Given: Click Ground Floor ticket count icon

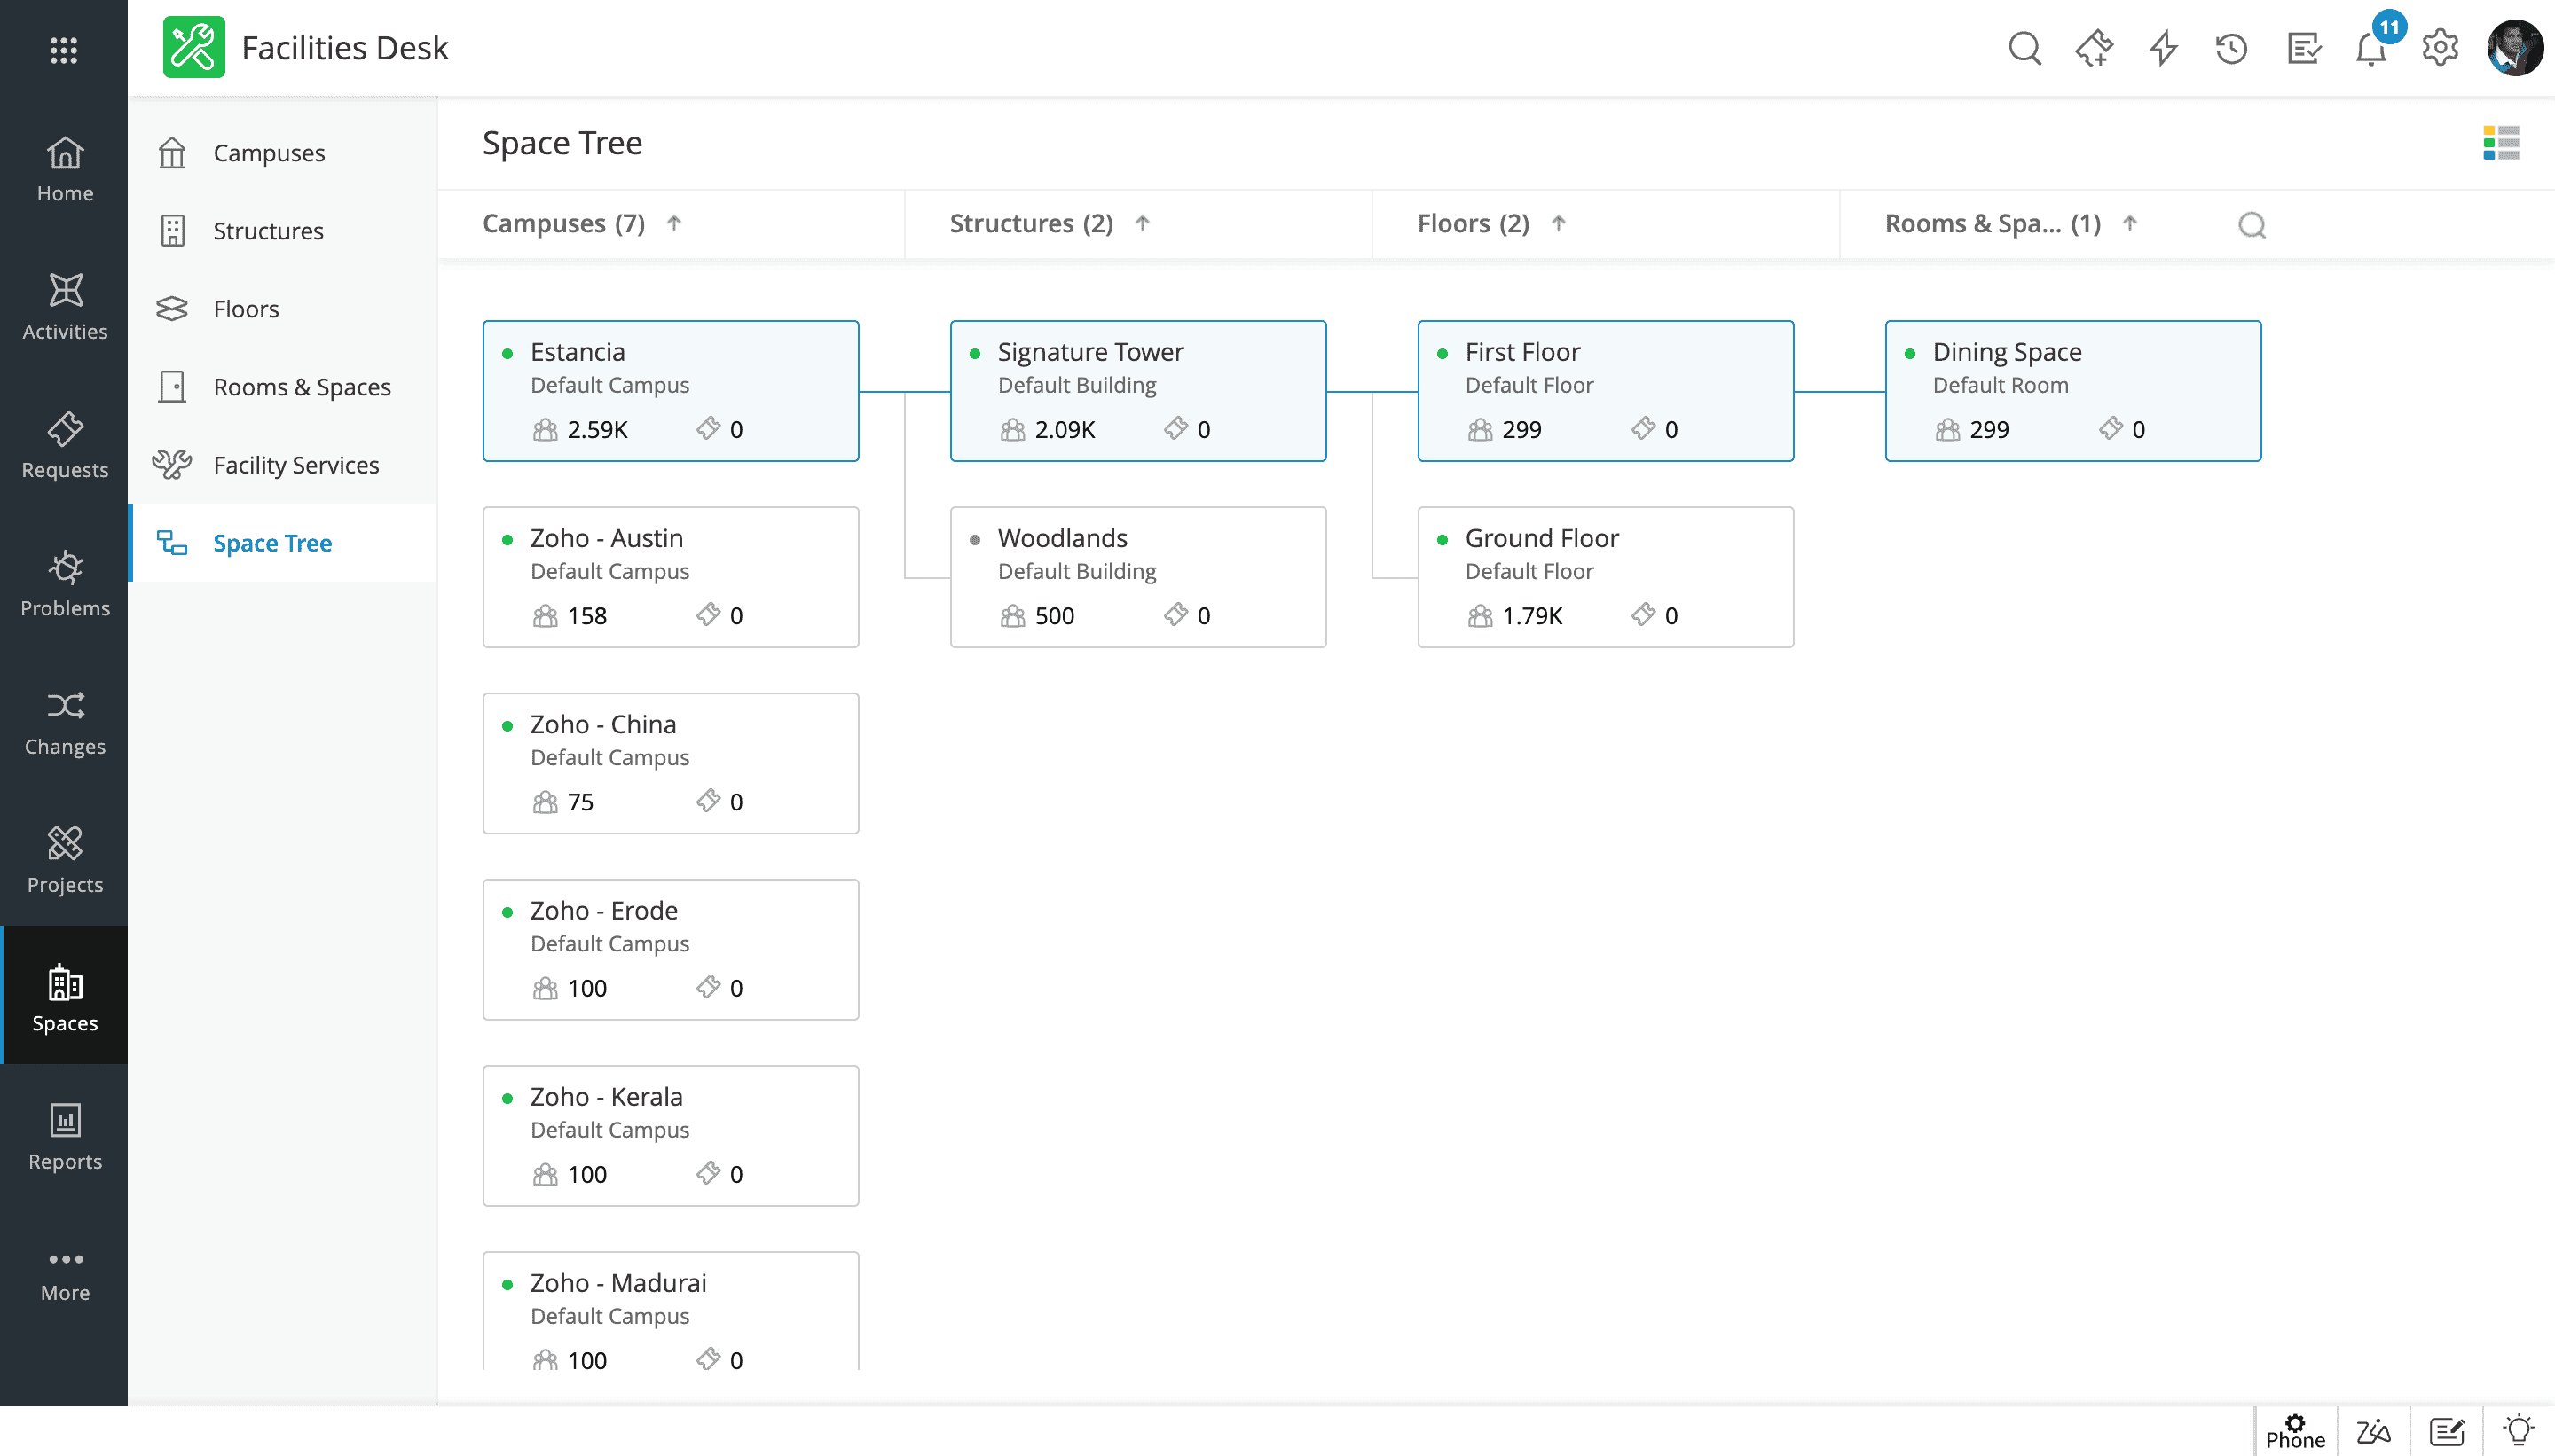Looking at the screenshot, I should [x=1644, y=615].
